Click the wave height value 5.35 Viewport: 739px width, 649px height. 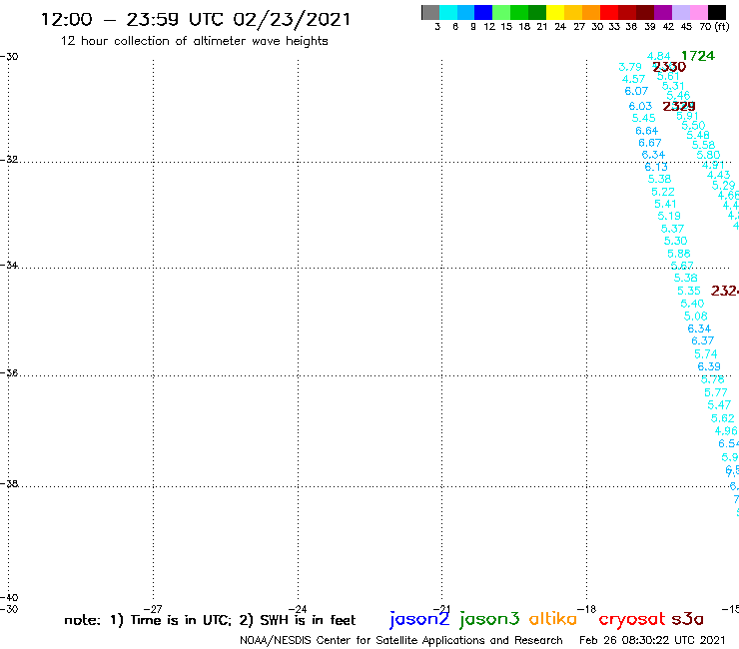tap(689, 291)
